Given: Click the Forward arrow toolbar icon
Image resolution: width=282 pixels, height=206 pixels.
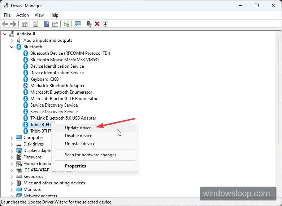Looking at the screenshot, I should pos(13,24).
